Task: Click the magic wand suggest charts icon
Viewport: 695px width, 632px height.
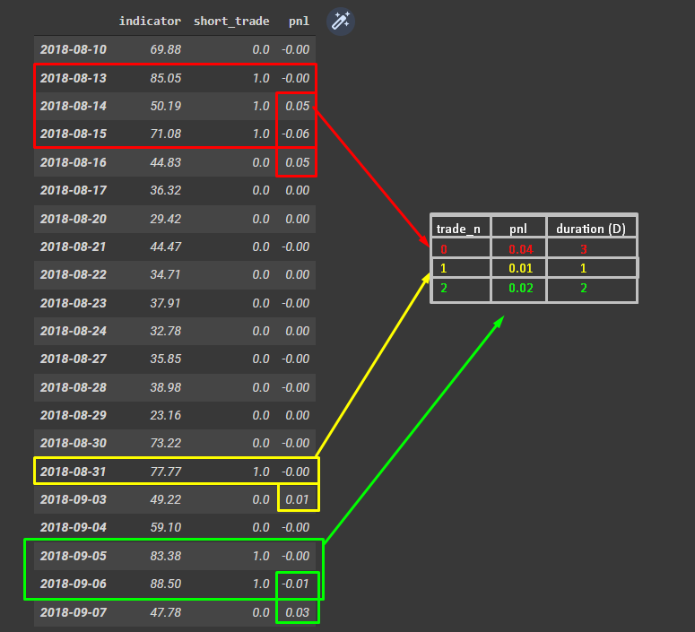Action: coord(341,22)
